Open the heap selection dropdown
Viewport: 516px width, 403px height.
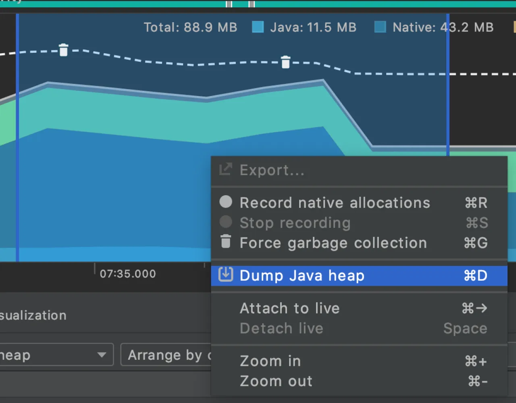point(56,355)
